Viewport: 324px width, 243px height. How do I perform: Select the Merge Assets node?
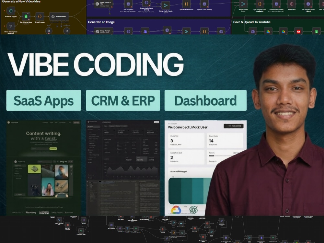click(x=243, y=4)
